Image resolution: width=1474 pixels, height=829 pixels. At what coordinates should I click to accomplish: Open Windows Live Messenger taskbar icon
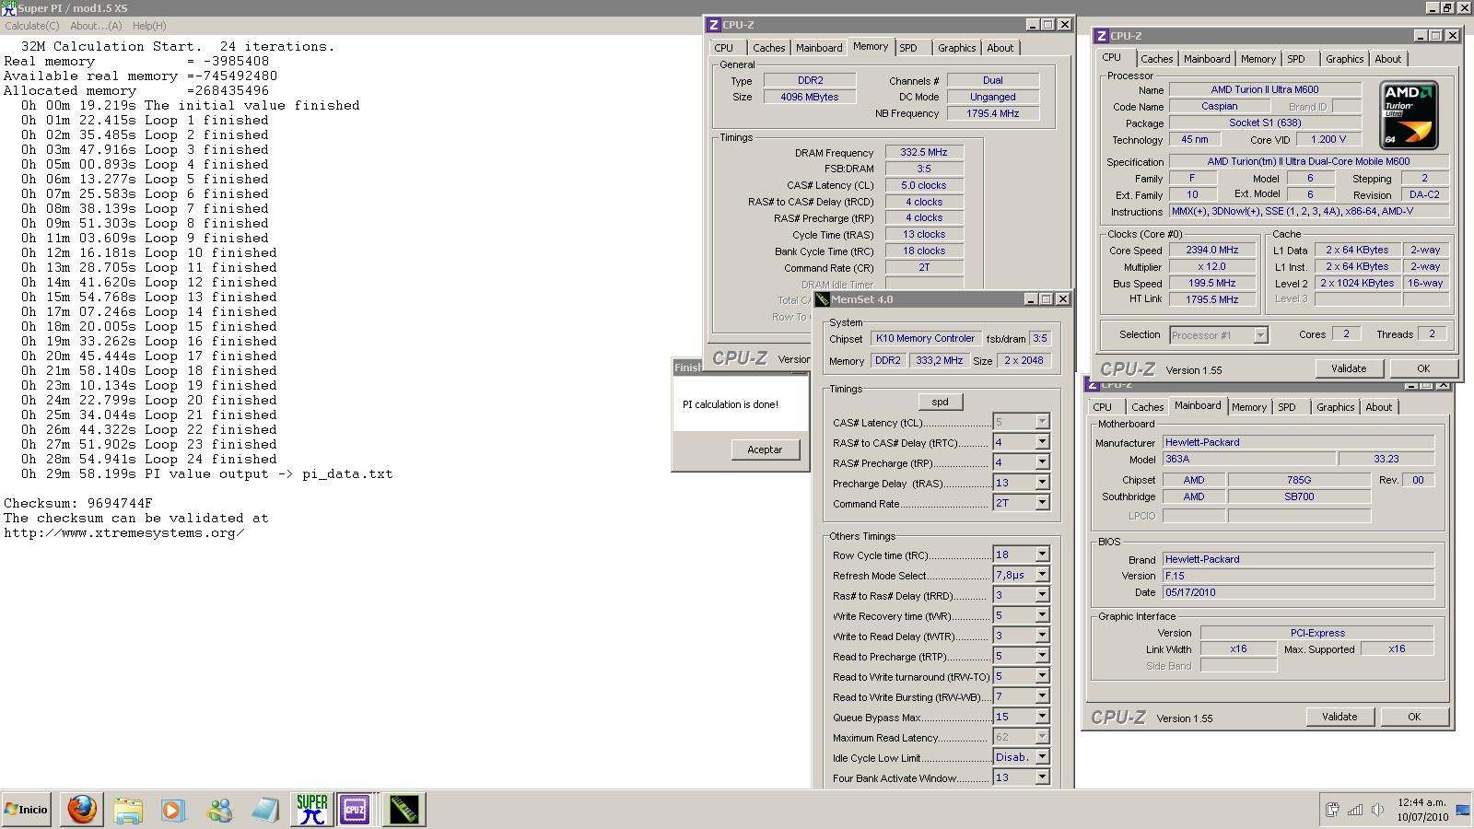[219, 810]
